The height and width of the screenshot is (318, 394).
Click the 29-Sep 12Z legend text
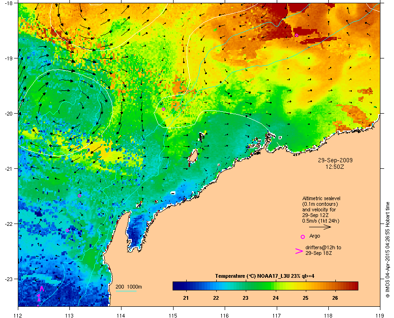315,215
